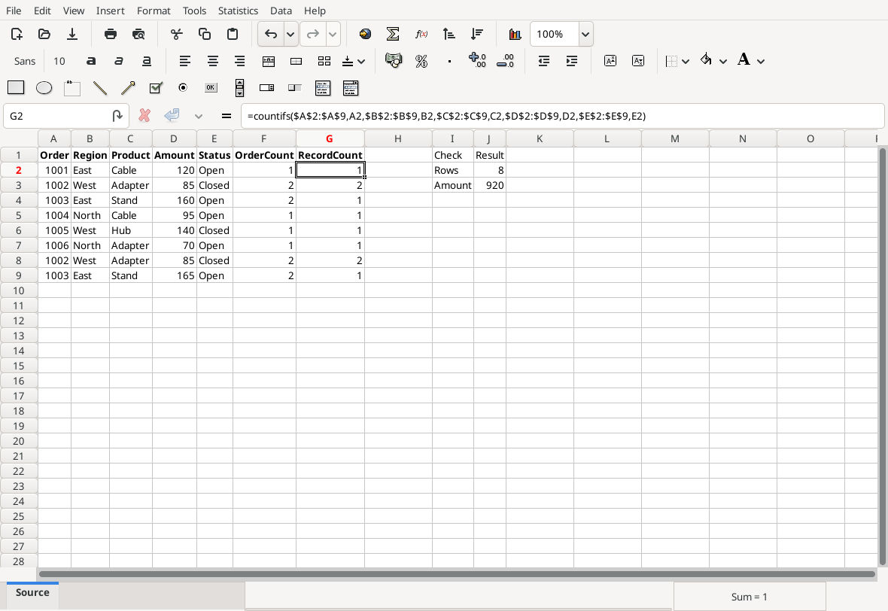888x611 pixels.
Task: Align text right
Action: (239, 61)
